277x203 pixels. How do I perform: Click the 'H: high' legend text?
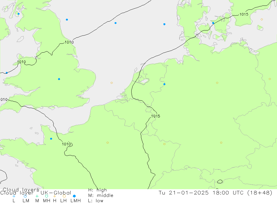pos(98,190)
